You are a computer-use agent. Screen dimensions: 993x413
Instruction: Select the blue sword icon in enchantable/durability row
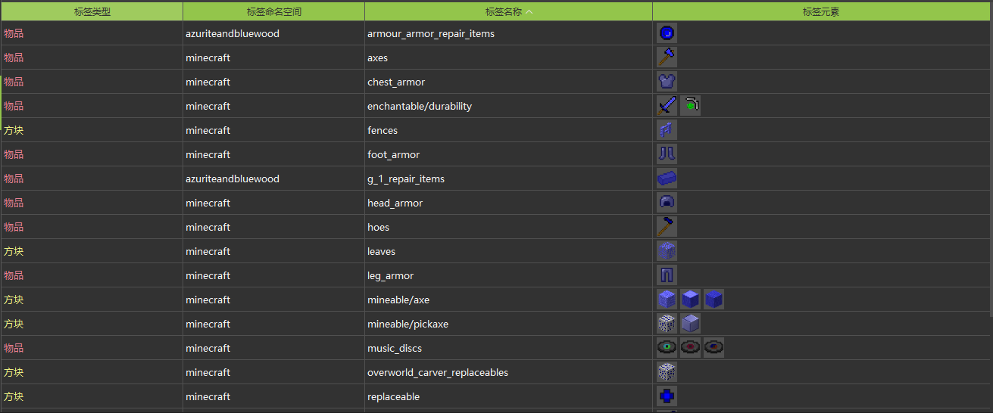pyautogui.click(x=667, y=106)
